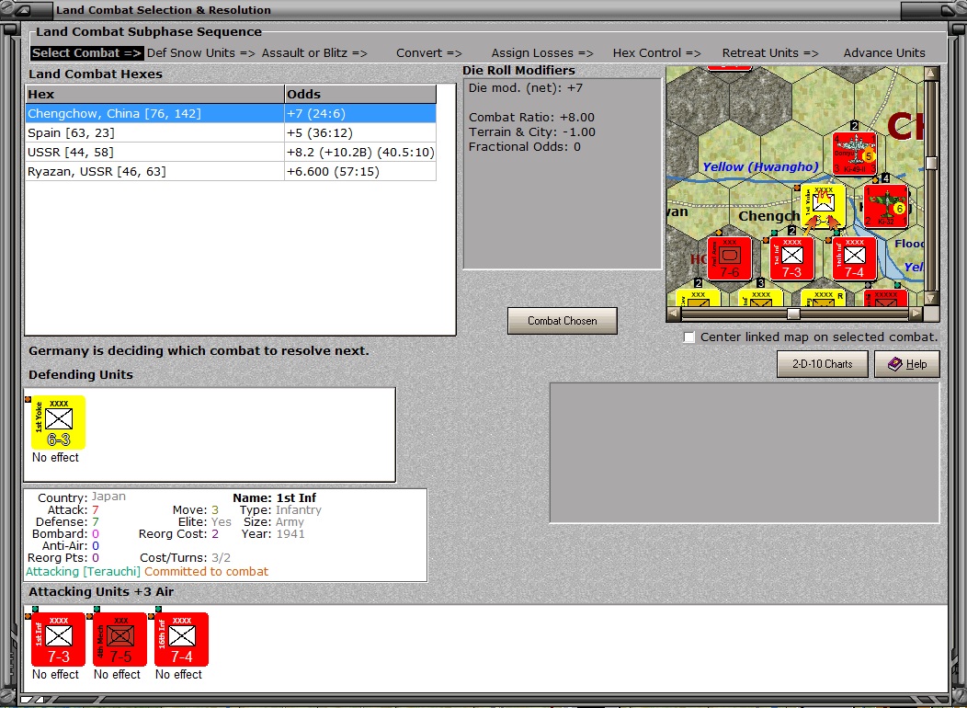
Task: Click Die mod. (net): +7 text
Action: (526, 88)
